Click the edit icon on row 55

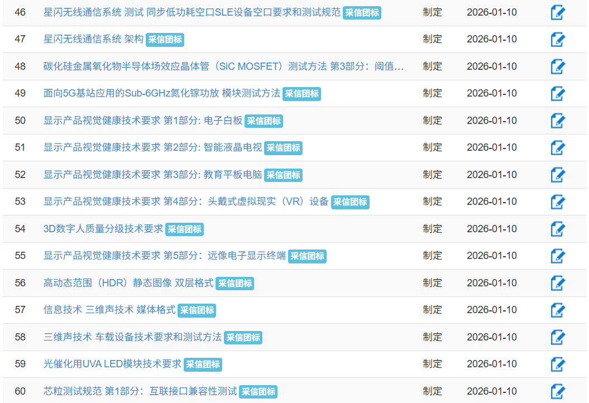tap(557, 256)
